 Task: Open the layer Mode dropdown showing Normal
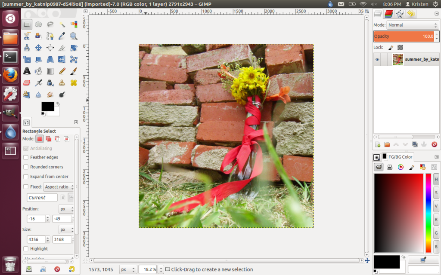[413, 25]
